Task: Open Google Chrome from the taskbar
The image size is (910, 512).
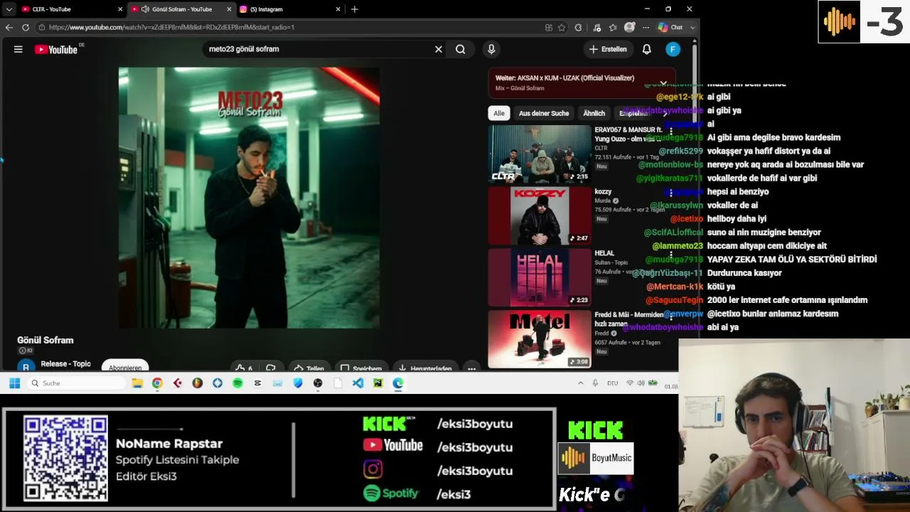Action: tap(157, 383)
